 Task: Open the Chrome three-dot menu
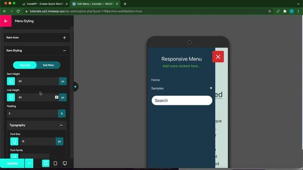coord(298,11)
